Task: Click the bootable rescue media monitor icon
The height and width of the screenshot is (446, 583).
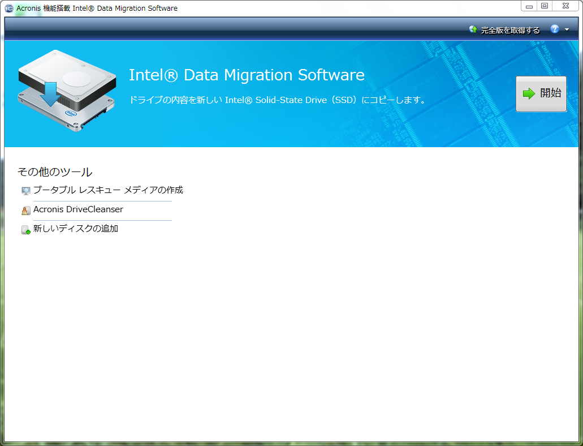Action: click(25, 191)
